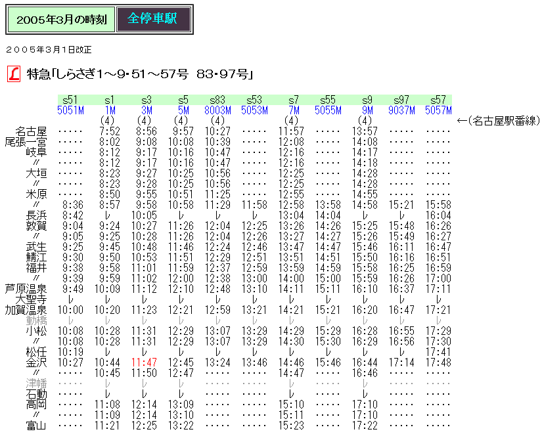Click station name 高岡
Screen dimensions: 542x440
(x=36, y=404)
